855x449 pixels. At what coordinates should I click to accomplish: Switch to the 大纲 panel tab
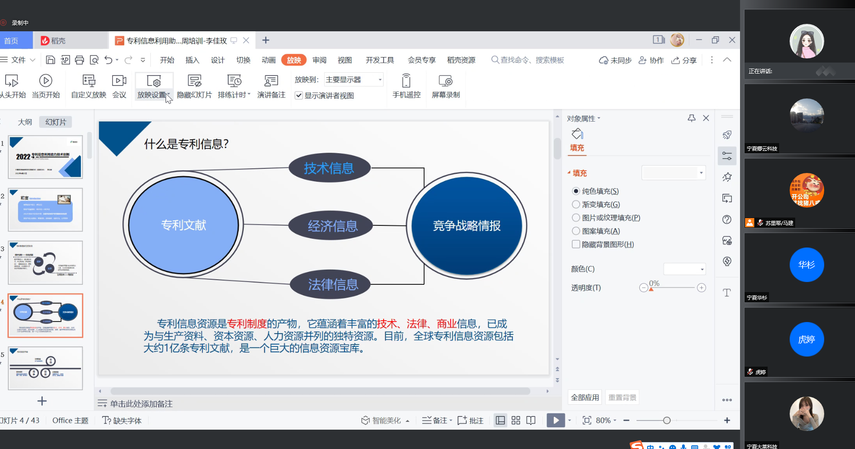click(25, 121)
